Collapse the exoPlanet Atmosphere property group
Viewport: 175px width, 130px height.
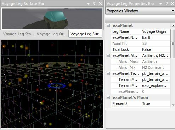point(108,55)
